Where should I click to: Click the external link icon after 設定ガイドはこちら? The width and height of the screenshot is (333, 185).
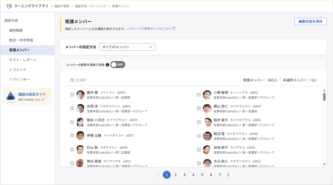coord(174,29)
